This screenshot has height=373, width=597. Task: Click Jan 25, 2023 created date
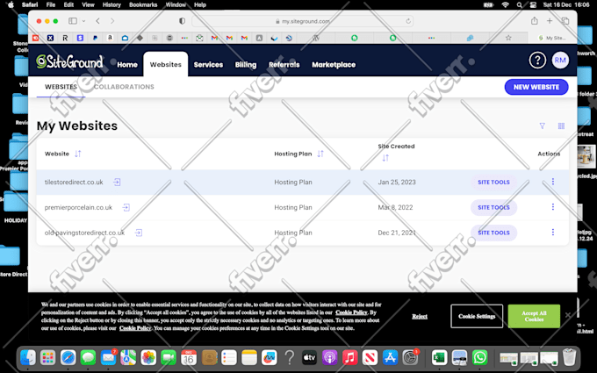397,182
